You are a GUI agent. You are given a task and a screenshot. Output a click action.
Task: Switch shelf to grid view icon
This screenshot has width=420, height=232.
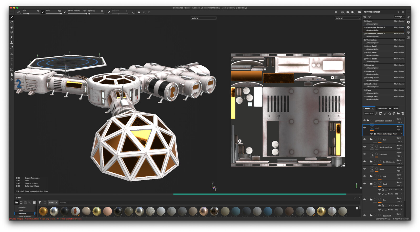click(357, 208)
